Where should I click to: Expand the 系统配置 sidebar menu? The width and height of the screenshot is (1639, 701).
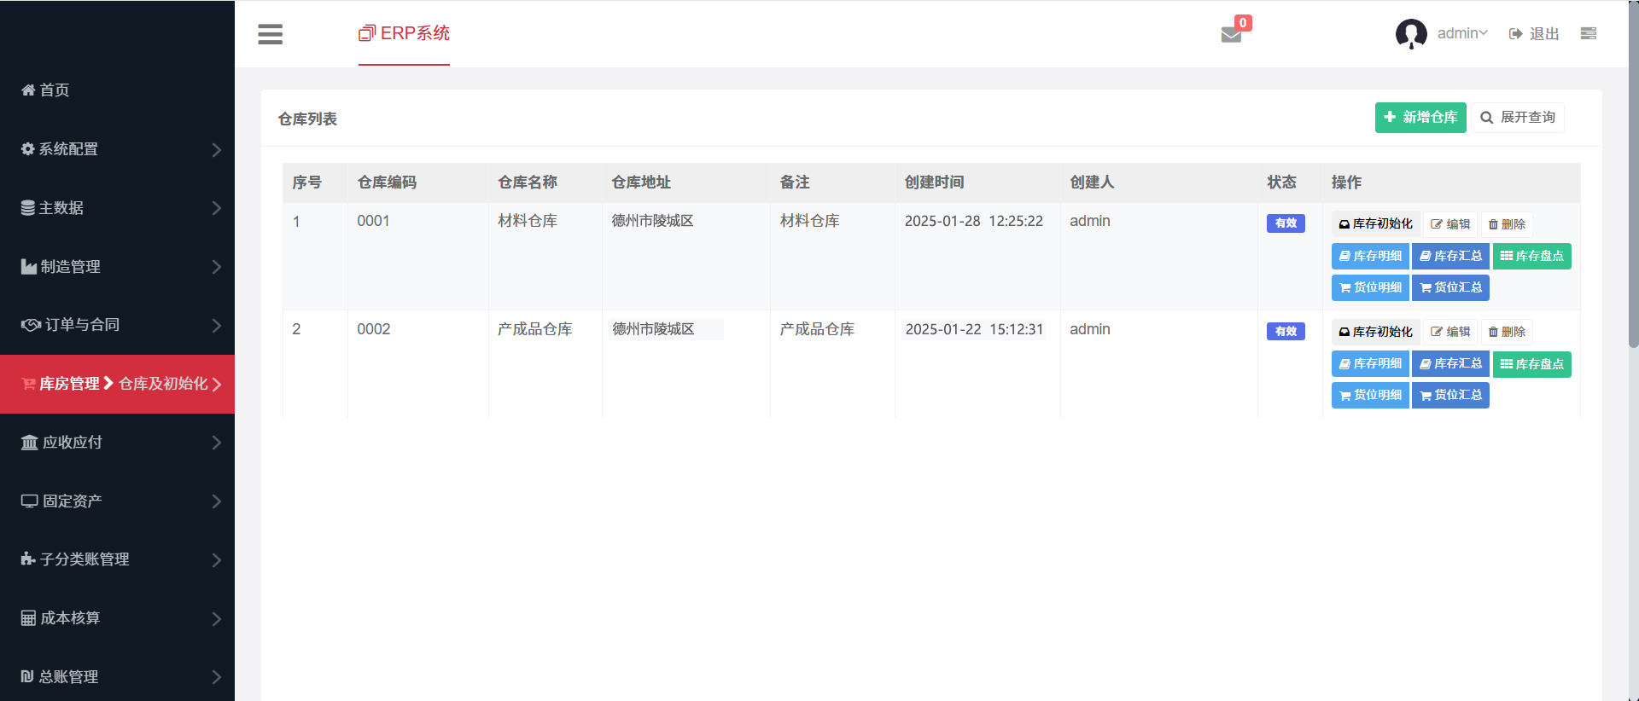pos(117,149)
